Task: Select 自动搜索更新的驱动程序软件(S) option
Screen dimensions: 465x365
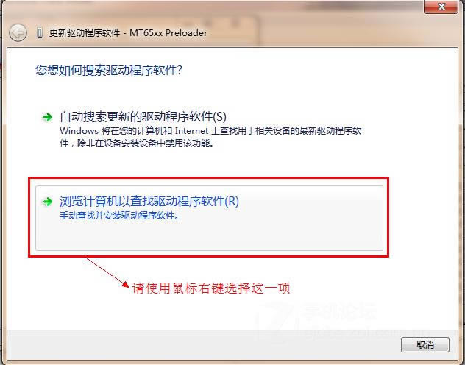Action: point(143,116)
